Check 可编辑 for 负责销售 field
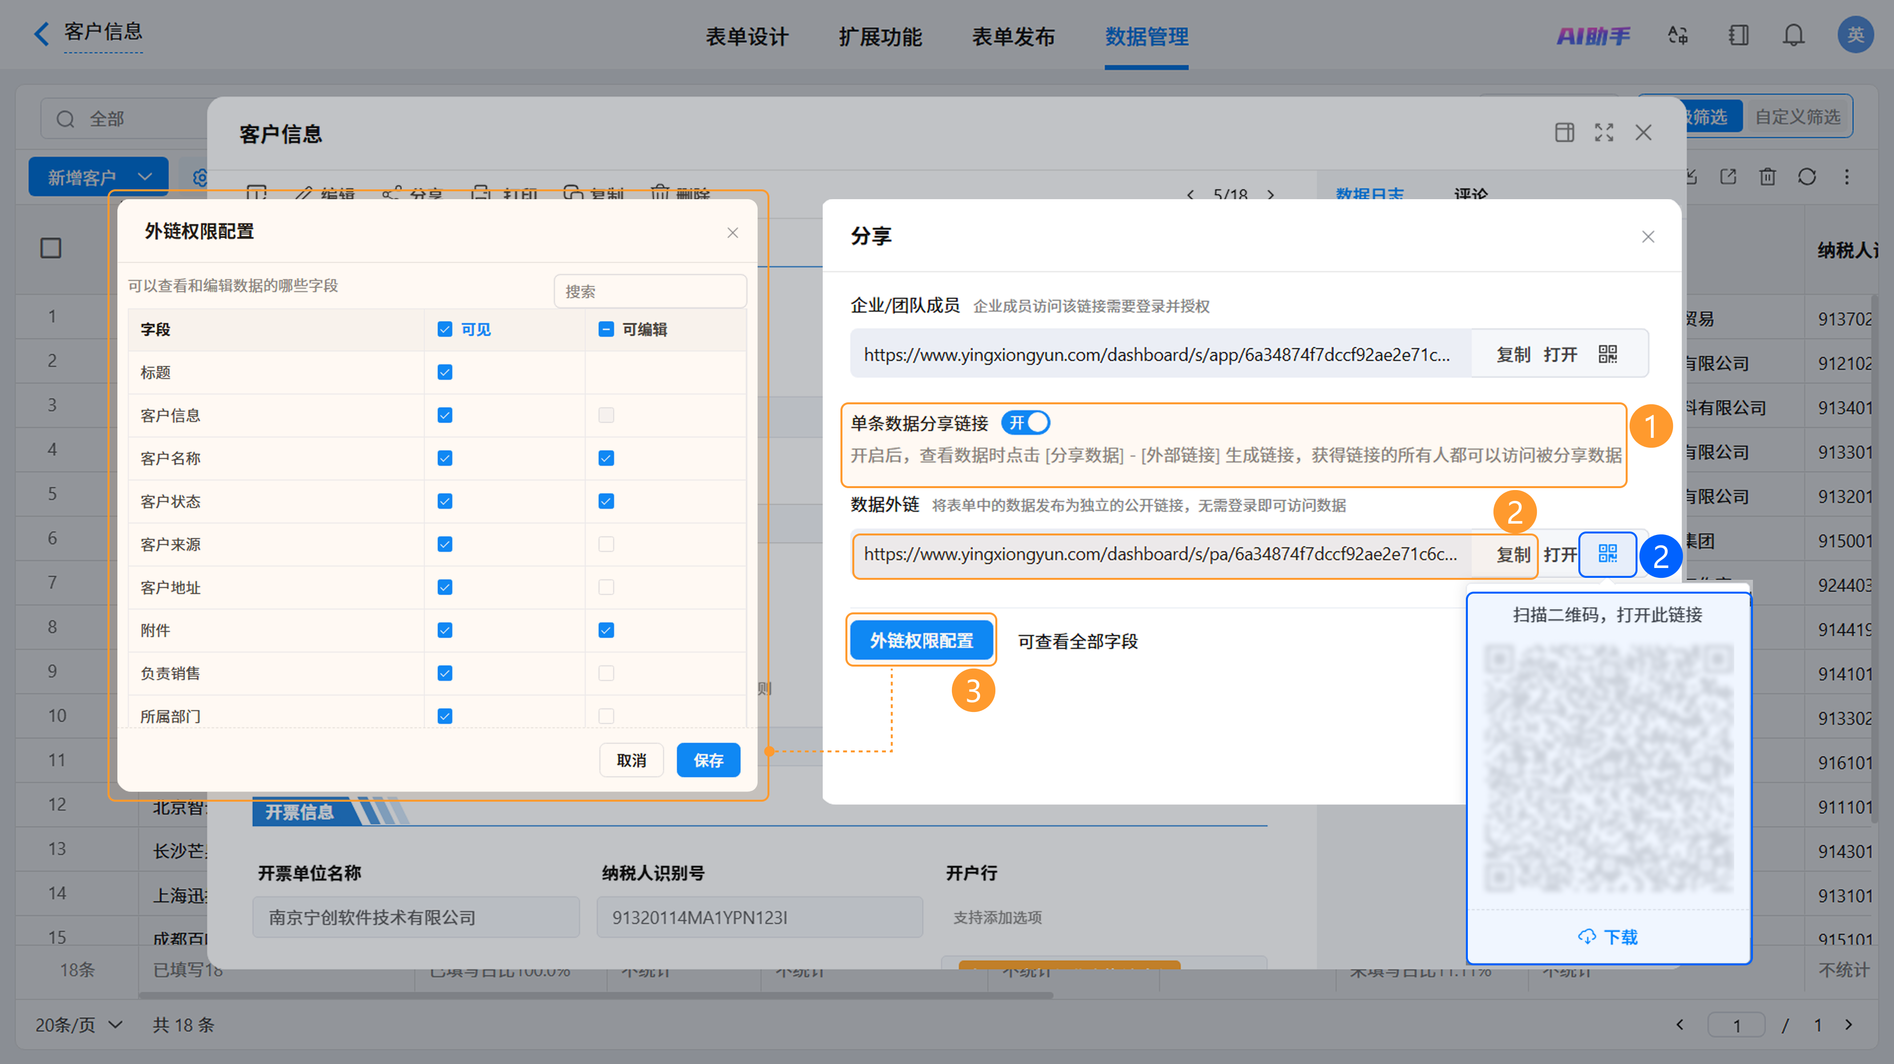This screenshot has width=1894, height=1064. coord(606,673)
